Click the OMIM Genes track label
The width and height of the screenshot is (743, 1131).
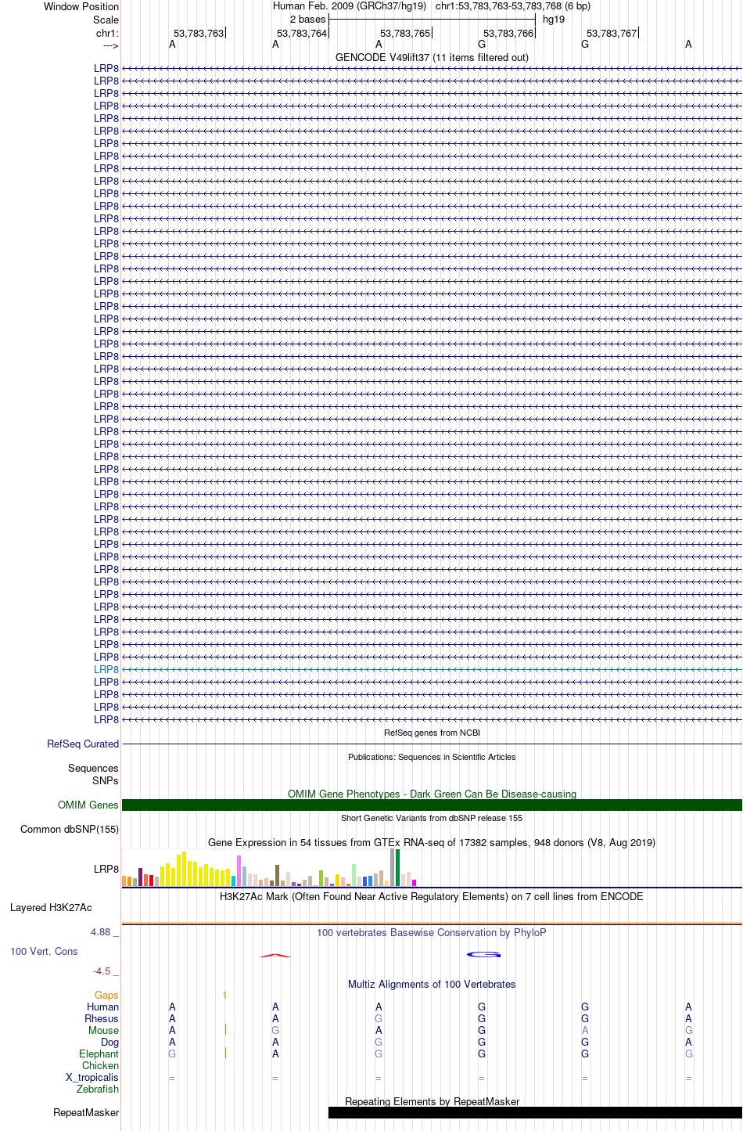click(88, 805)
